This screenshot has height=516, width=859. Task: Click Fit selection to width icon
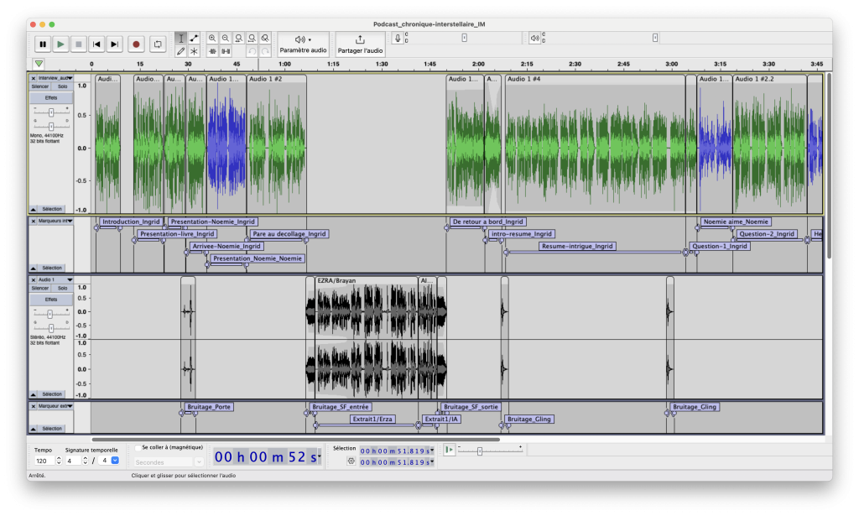[x=239, y=39]
